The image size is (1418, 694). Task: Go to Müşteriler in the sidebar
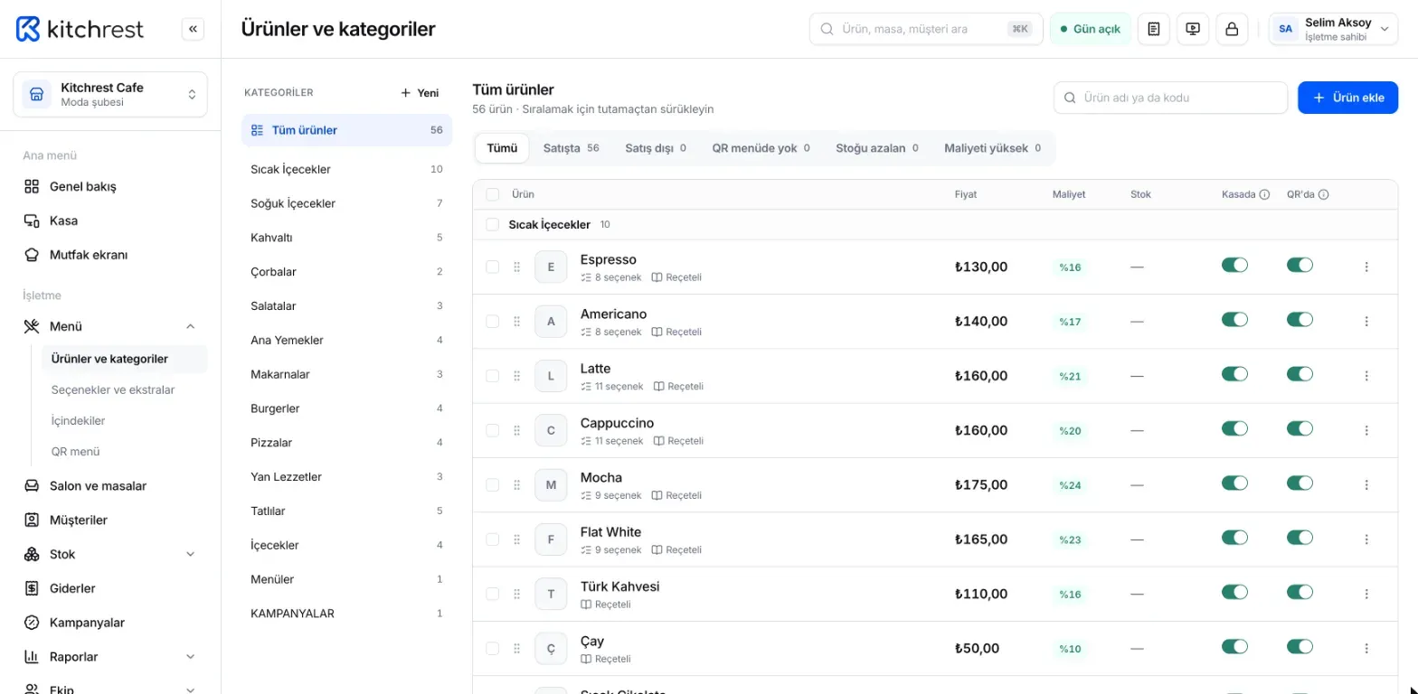110,520
